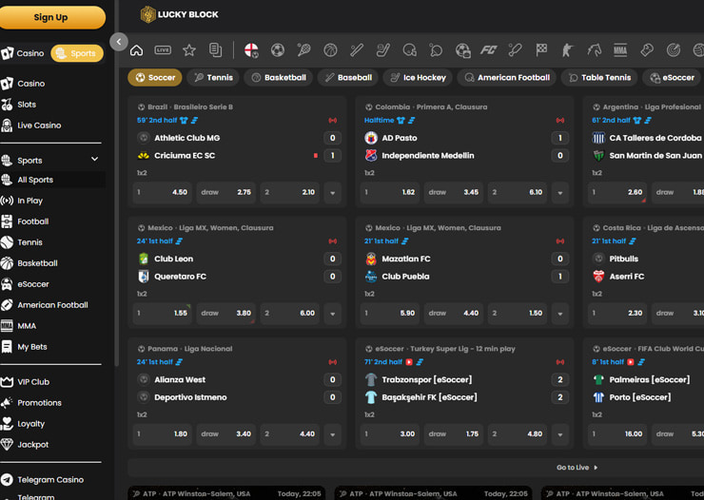704x500 pixels.
Task: Collapse the left sidebar arrow
Action: 118,42
